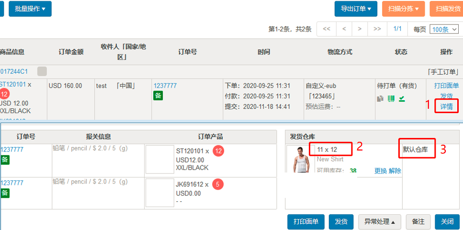The width and height of the screenshot is (463, 230).
Task: Click the 更换 link in warehouse panel
Action: pos(380,171)
